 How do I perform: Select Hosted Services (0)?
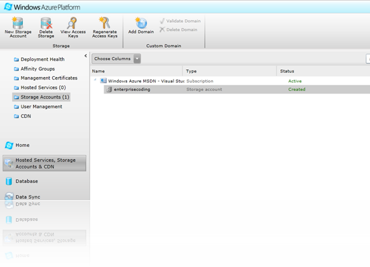click(x=39, y=88)
